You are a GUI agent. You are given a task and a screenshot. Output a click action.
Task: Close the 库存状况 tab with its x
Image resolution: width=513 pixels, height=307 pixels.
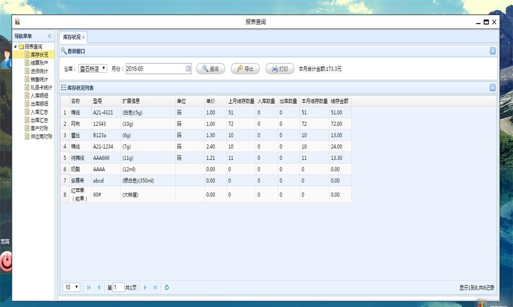pos(84,37)
